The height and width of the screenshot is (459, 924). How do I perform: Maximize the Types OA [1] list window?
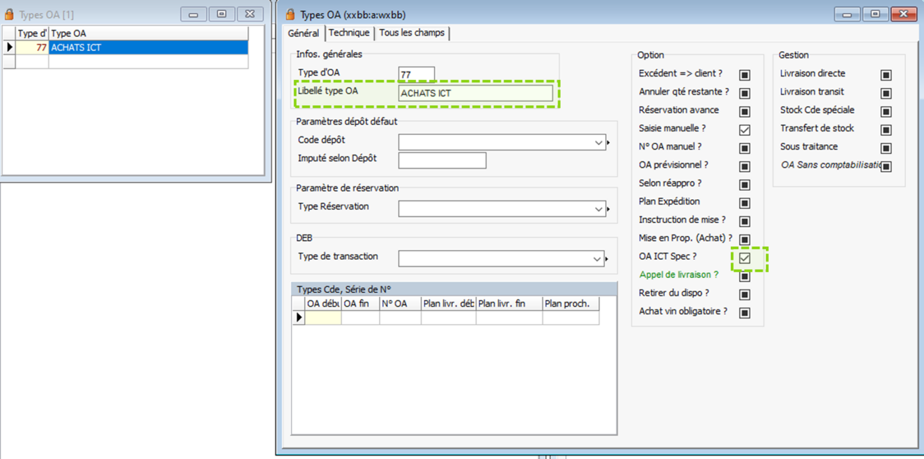click(221, 14)
